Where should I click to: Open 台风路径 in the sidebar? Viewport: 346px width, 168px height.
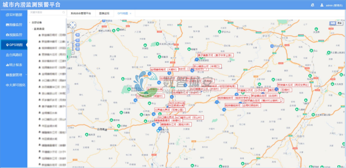point(14,55)
